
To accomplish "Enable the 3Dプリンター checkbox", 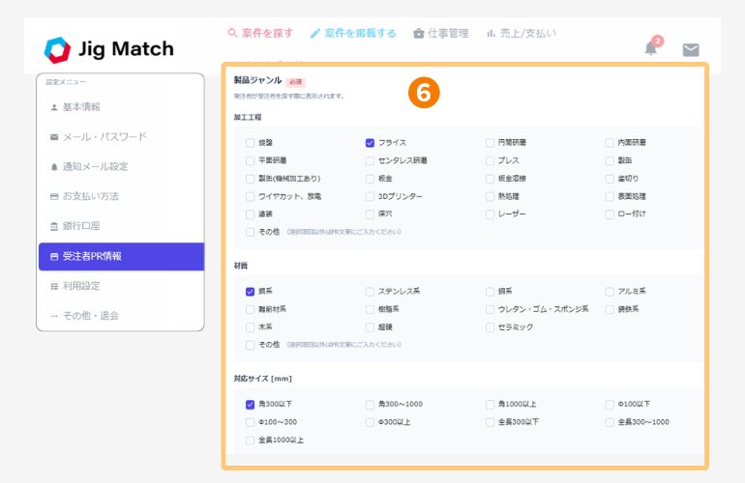I will tap(370, 196).
